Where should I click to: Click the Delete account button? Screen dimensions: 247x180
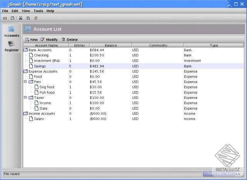point(70,39)
